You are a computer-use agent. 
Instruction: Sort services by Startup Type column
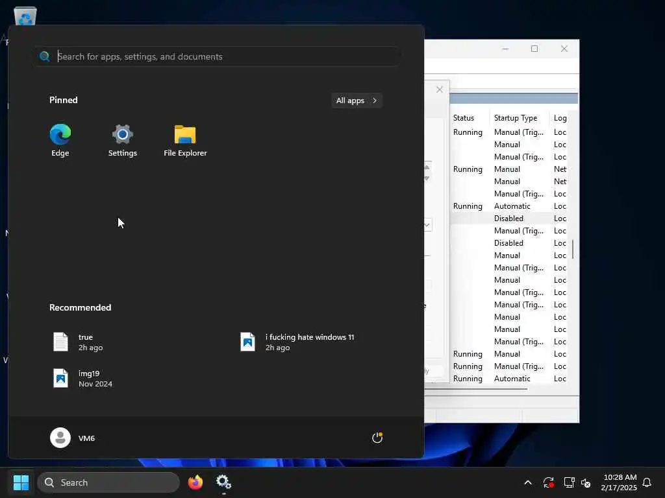tap(519, 118)
